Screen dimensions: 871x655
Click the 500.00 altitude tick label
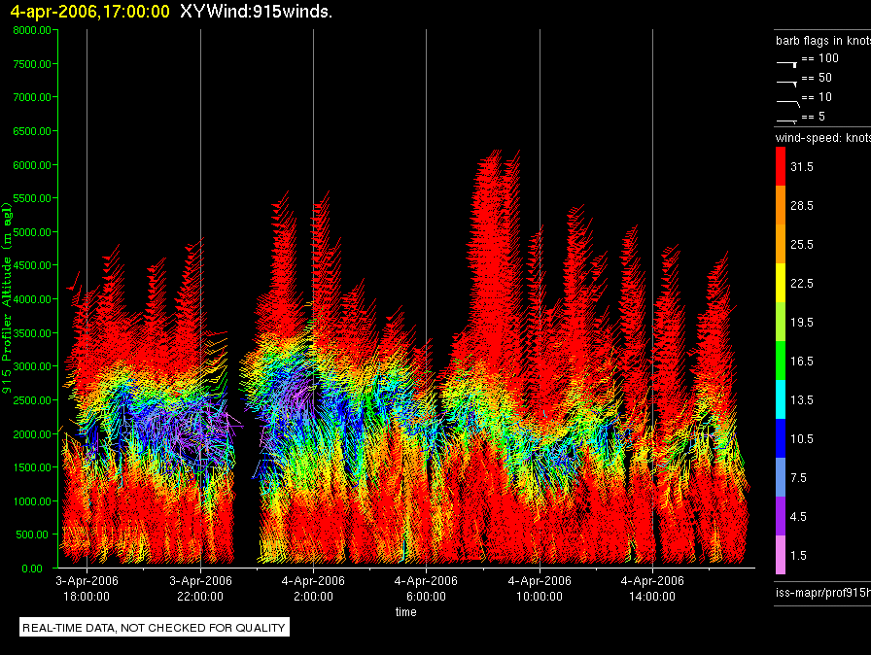coord(32,534)
